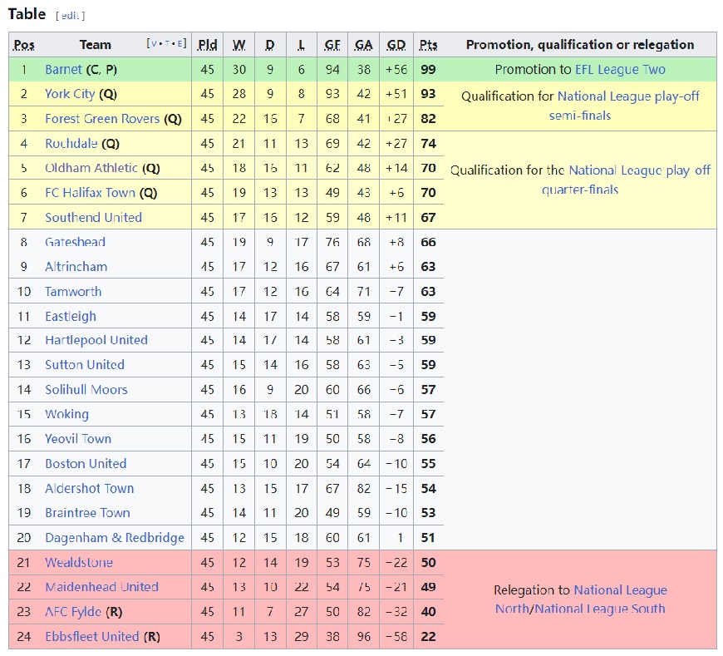Screen dimensions: 723x656
Task: Open the Ebbsfleet United link
Action: tap(92, 637)
